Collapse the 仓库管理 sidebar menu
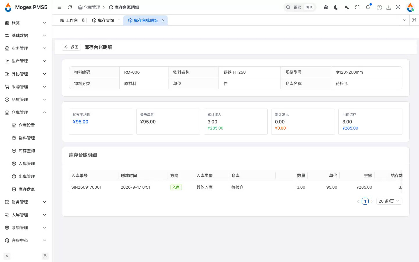 pos(26,112)
